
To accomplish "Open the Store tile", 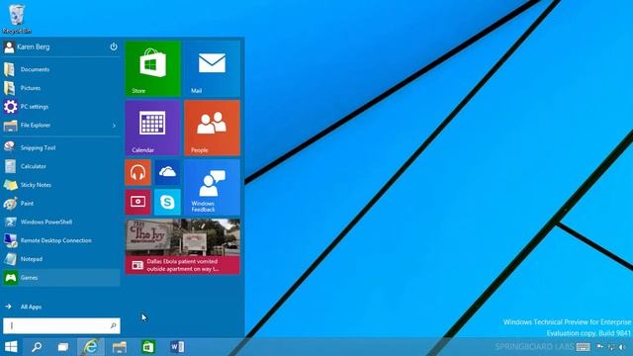I will tap(152, 68).
